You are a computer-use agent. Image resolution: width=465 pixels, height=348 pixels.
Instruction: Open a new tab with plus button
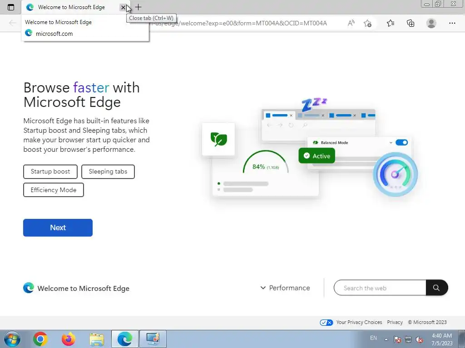pos(138,7)
